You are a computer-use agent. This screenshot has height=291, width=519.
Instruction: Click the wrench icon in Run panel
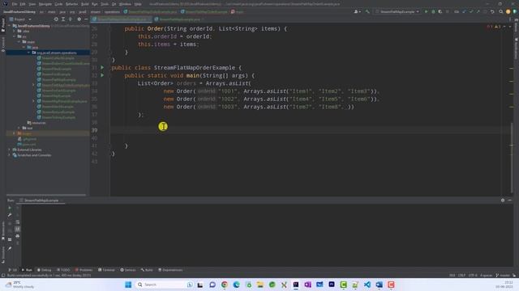click(x=10, y=215)
